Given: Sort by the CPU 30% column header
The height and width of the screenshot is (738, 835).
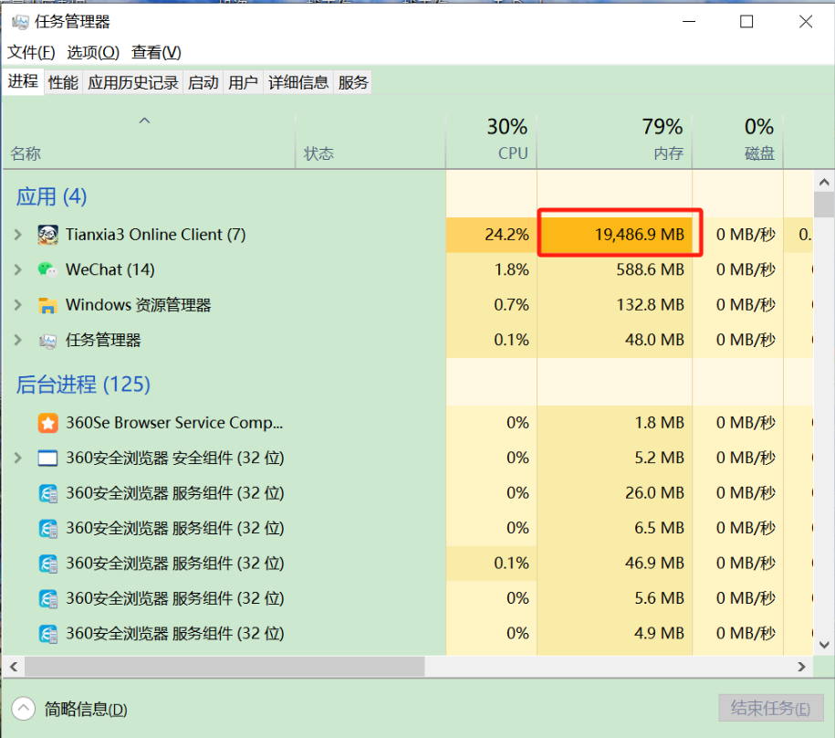Looking at the screenshot, I should (x=491, y=142).
